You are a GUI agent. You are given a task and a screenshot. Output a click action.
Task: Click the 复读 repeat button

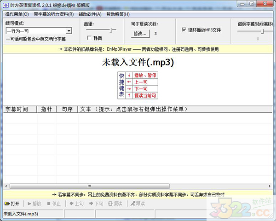[x=115, y=204]
